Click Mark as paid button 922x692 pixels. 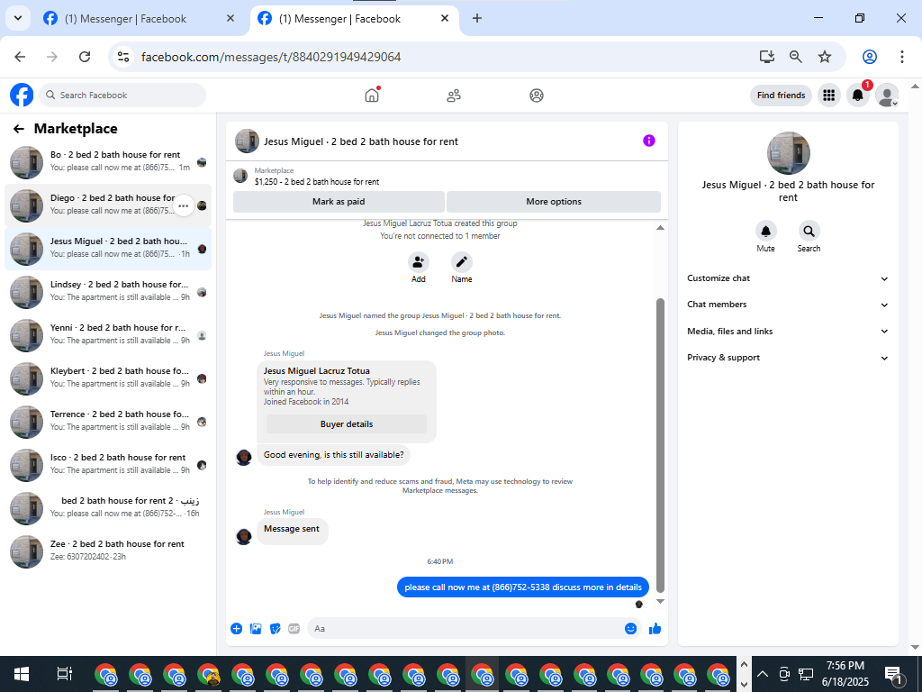pos(339,201)
